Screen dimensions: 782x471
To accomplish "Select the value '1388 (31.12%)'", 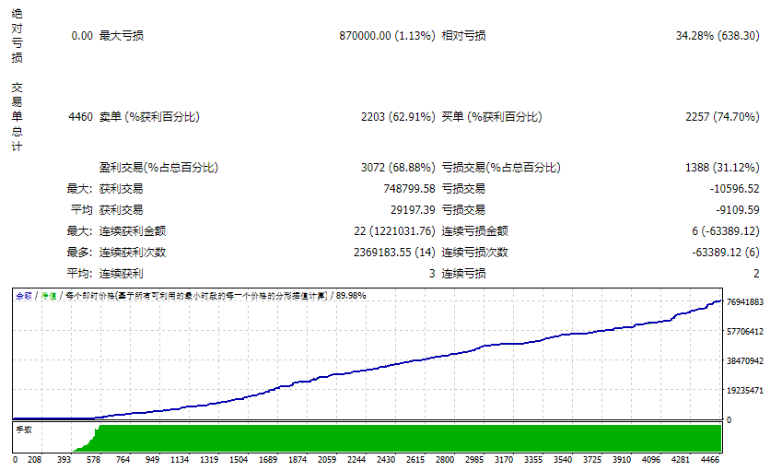I will coord(723,168).
